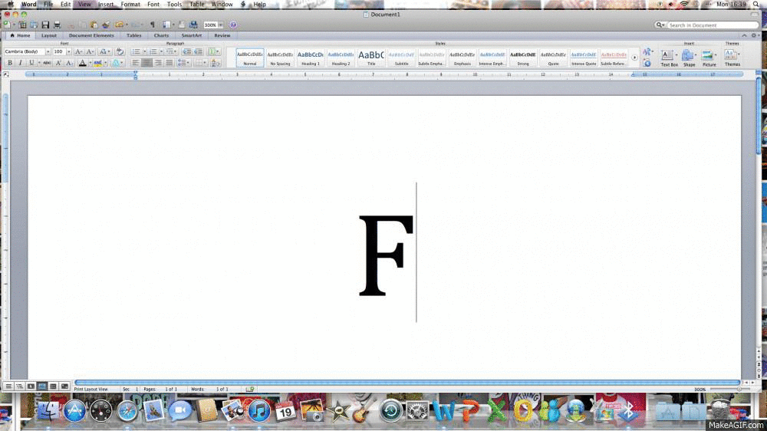Image resolution: width=767 pixels, height=431 pixels.
Task: Apply the Heading 1 style
Action: tap(311, 58)
